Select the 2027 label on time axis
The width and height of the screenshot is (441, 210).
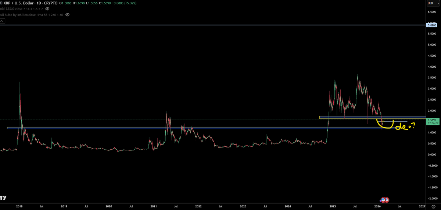[422, 207]
